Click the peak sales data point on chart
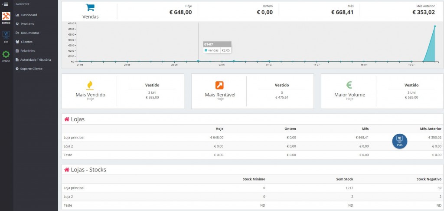The image size is (444, 211). [x=434, y=26]
